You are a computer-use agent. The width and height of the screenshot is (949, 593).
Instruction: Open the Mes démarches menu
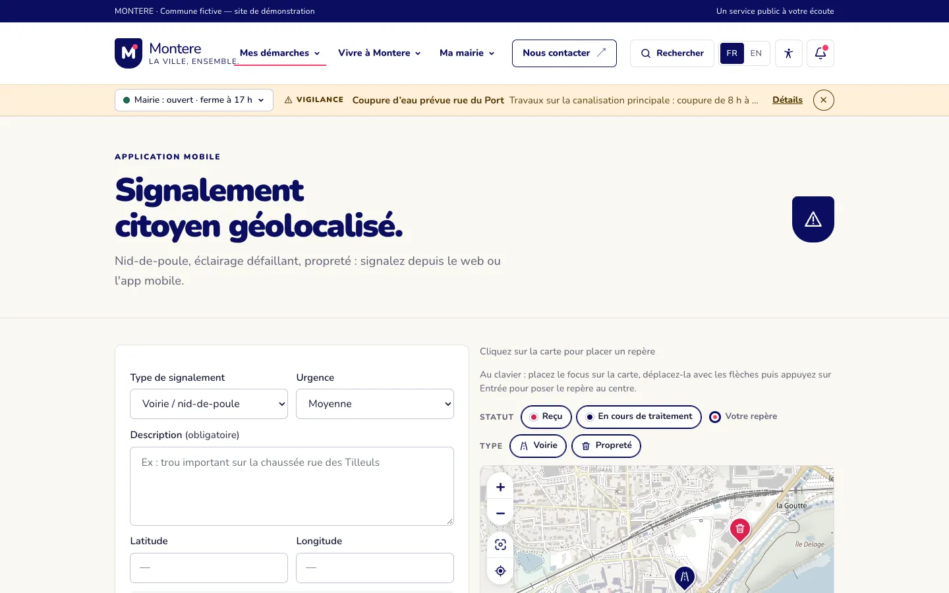point(280,53)
